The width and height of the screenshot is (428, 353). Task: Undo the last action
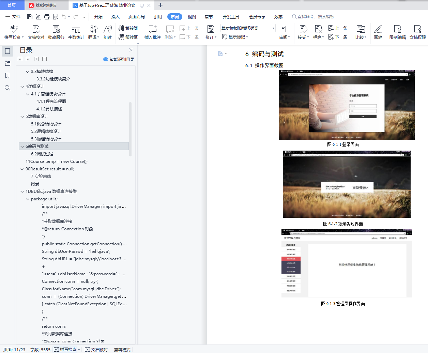click(64, 17)
